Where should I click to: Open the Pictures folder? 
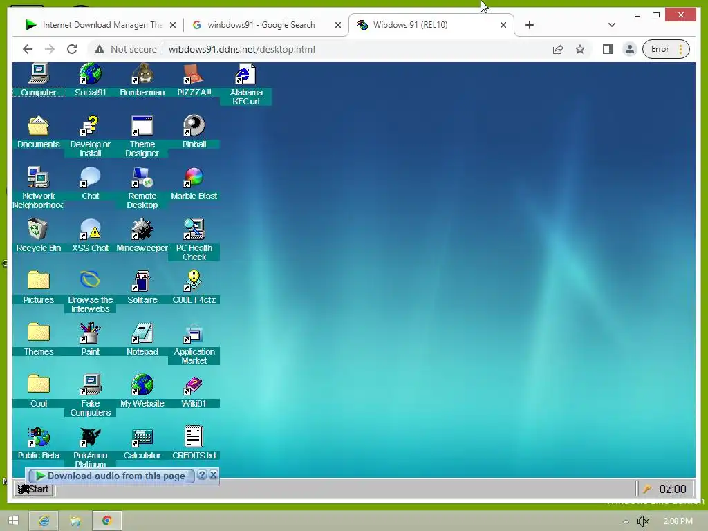click(x=39, y=288)
